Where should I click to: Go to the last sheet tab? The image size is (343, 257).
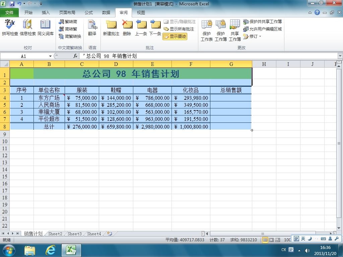point(18,234)
